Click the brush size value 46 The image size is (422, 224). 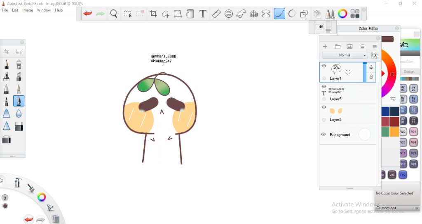click(321, 27)
